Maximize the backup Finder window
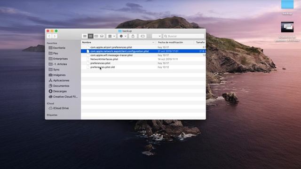Screen dimensions: 301x169 pyautogui.click(x=56, y=31)
